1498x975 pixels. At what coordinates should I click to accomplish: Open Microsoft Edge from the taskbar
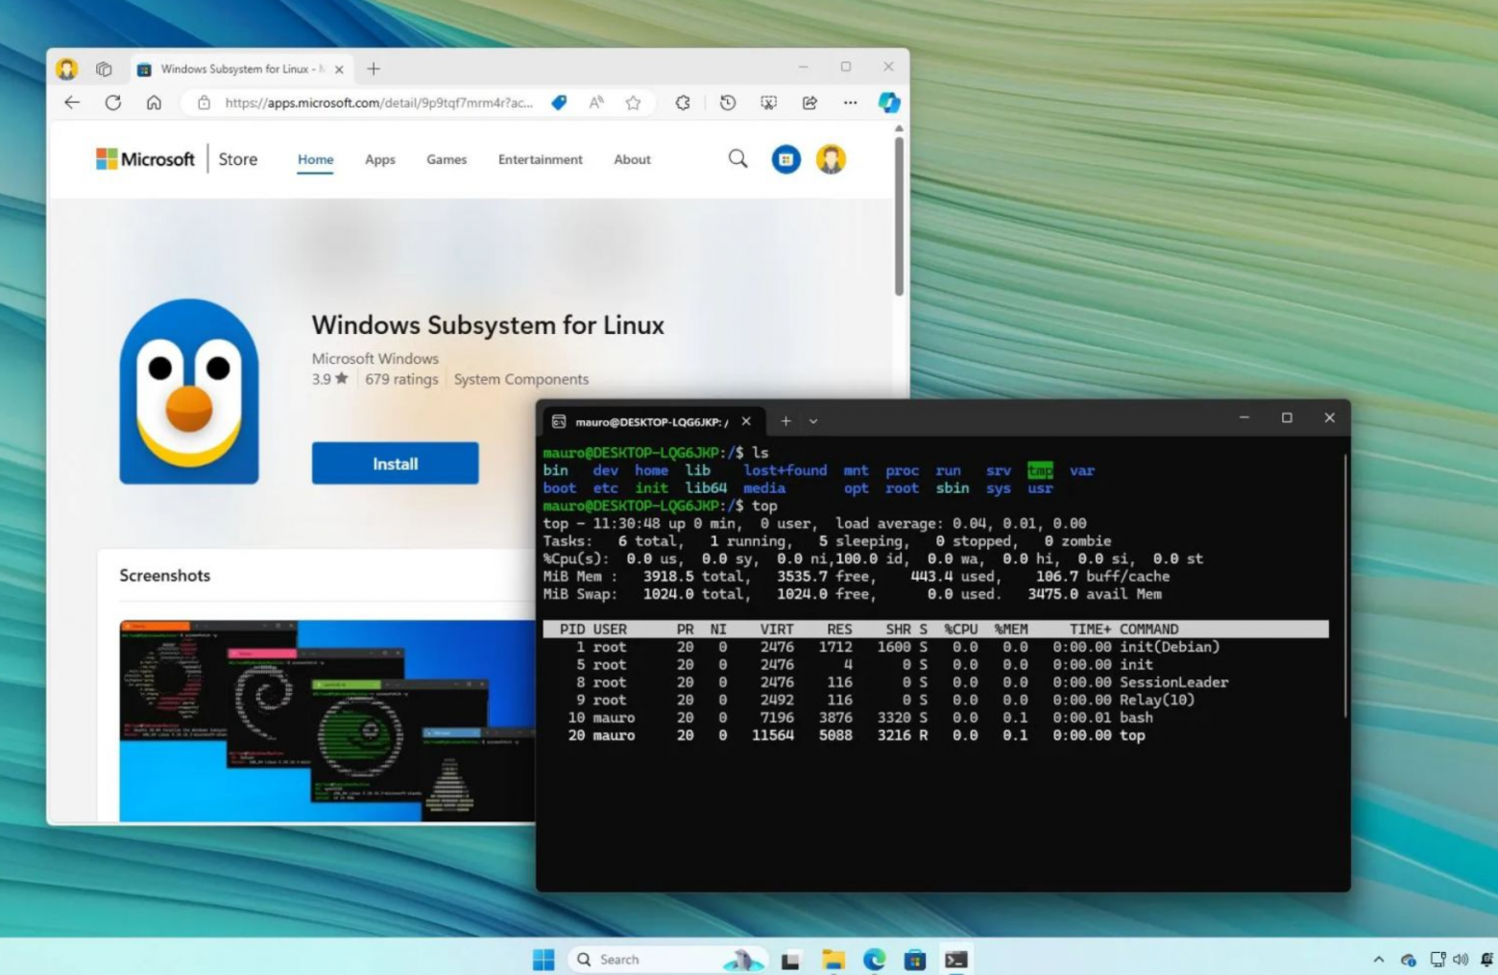tap(875, 960)
